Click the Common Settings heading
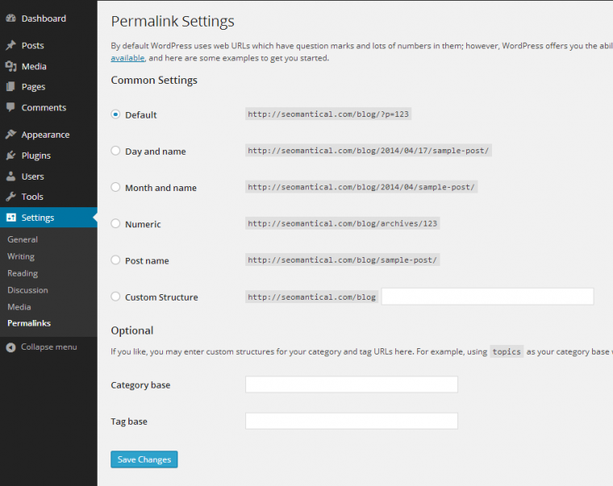613x486 pixels. point(154,80)
